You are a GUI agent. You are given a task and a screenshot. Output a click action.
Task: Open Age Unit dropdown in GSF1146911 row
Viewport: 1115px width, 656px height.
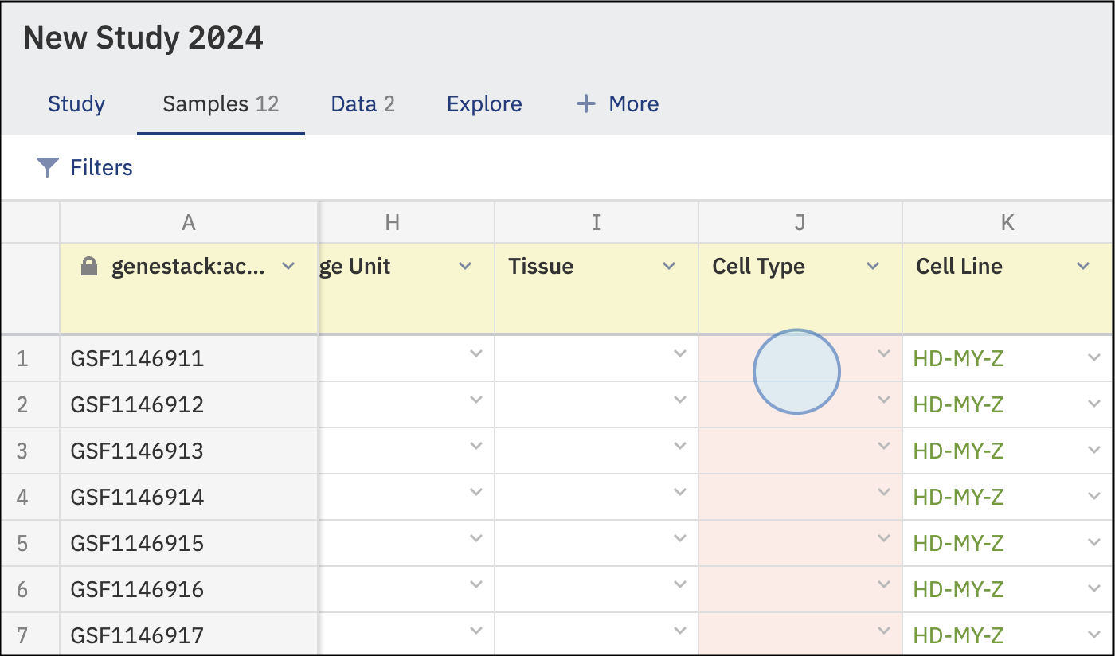476,353
